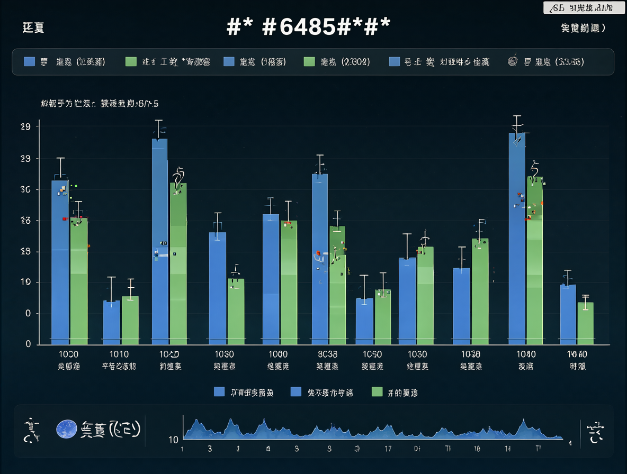Click the white label left of the #6485 title

click(33, 28)
